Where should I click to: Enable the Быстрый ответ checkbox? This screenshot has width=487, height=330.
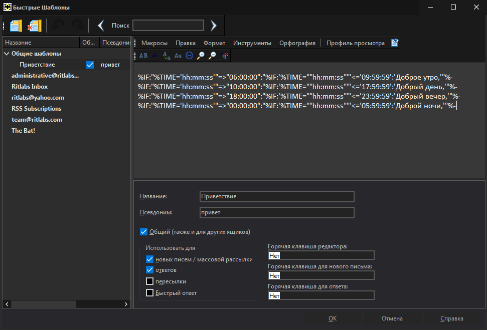pos(149,293)
